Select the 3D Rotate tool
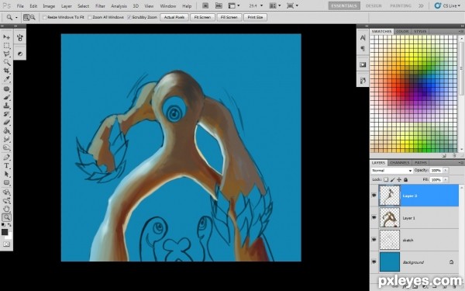This screenshot has height=291, width=465. pos(6,192)
